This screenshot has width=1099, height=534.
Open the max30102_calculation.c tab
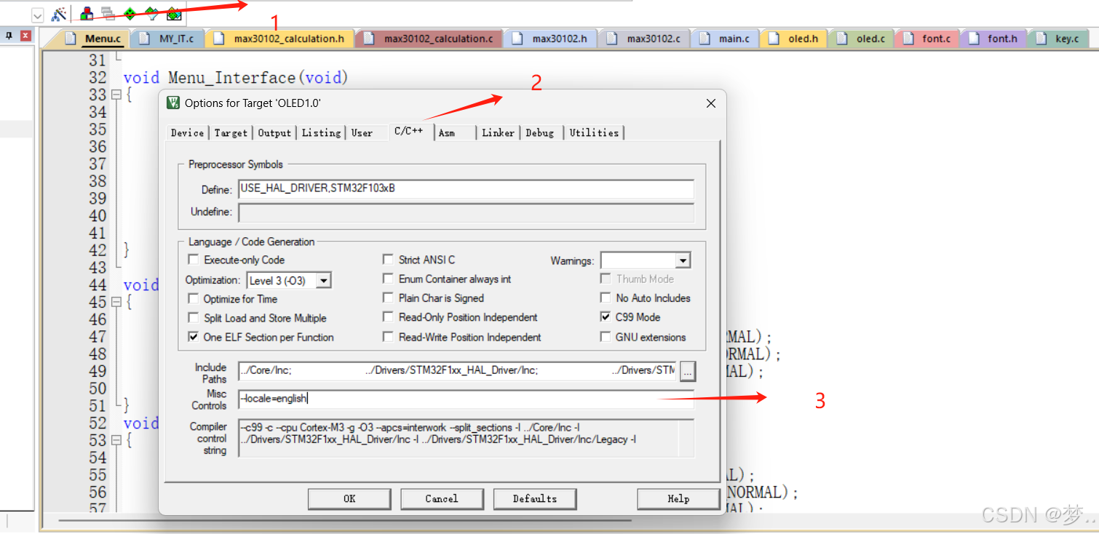(x=429, y=39)
